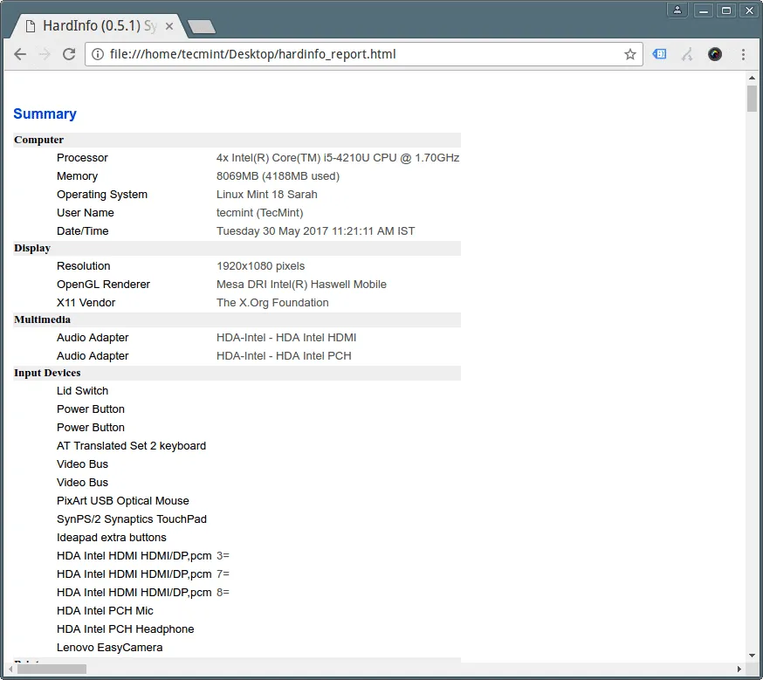Maximize the browser window
Viewport: 763px width, 680px height.
726,10
